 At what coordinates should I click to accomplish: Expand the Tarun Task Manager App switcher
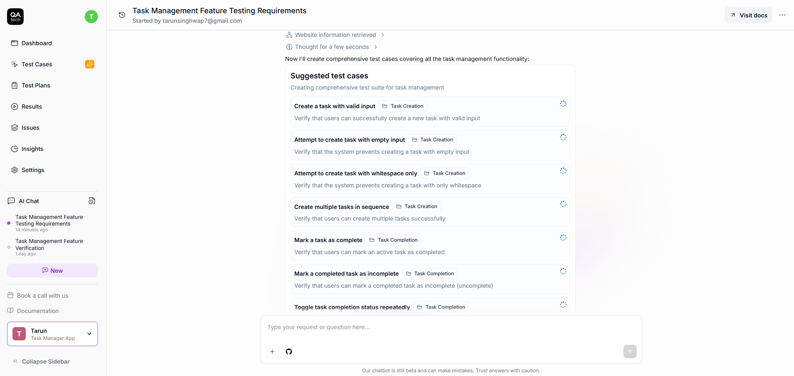[52, 334]
